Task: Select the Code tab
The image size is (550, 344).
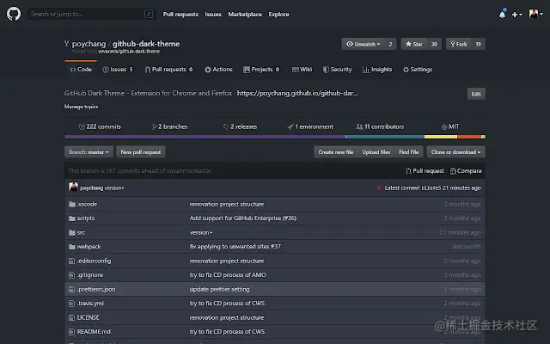Action: pos(81,70)
